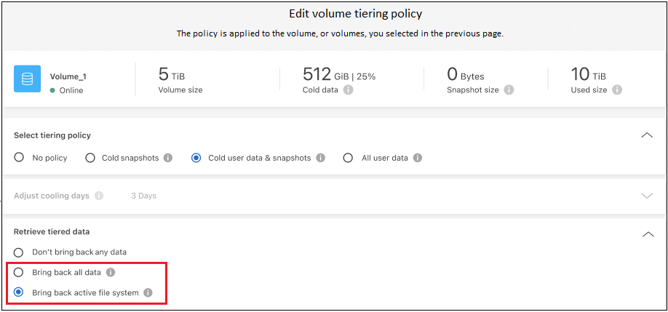Collapse the Retrieve tiered data section
This screenshot has width=668, height=312.
pyautogui.click(x=646, y=233)
